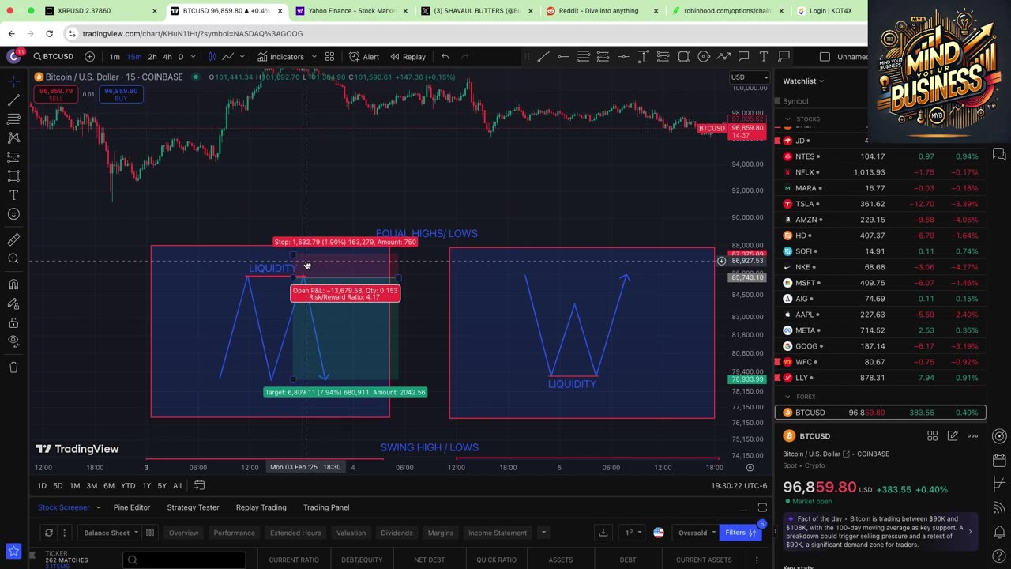Select the text tool in the left sidebar
This screenshot has width=1011, height=569.
13,195
